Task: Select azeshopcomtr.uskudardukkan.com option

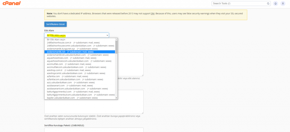Action: [x=80, y=73]
